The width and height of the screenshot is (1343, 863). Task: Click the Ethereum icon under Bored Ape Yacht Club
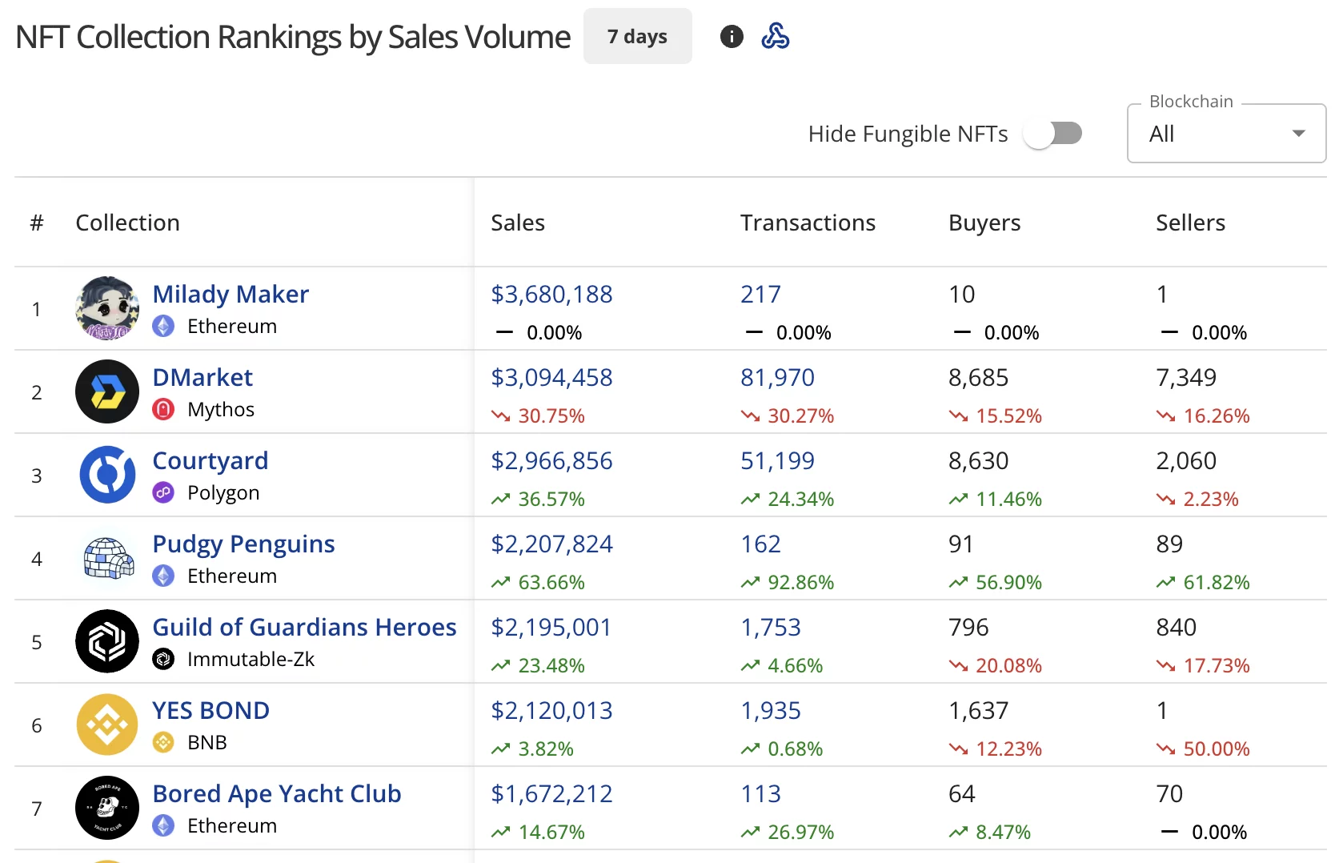[x=163, y=825]
